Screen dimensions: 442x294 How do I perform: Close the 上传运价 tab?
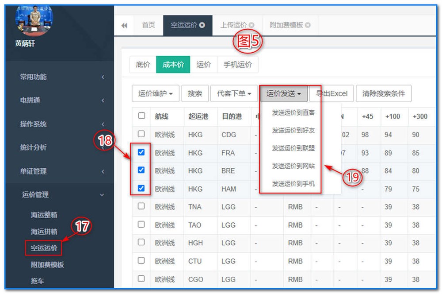252,25
